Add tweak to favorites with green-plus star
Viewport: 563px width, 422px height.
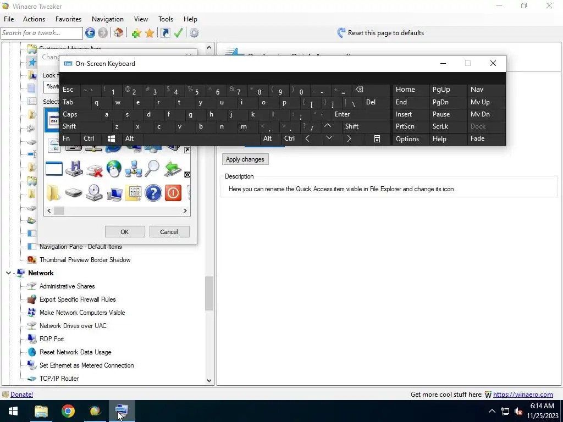136,34
